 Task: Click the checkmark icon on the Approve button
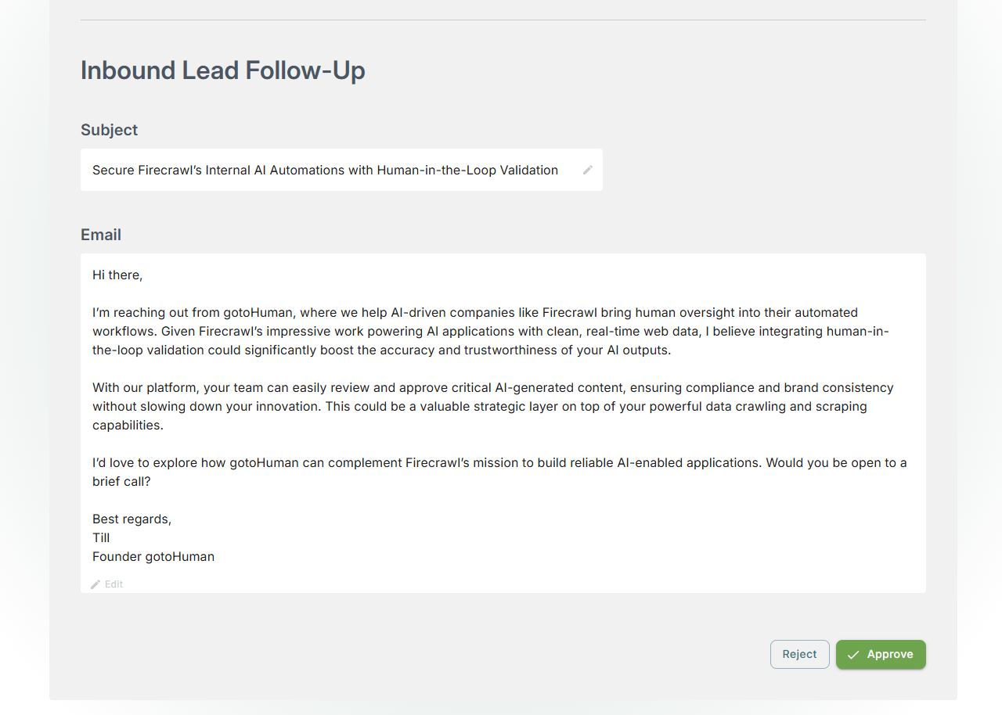(853, 655)
